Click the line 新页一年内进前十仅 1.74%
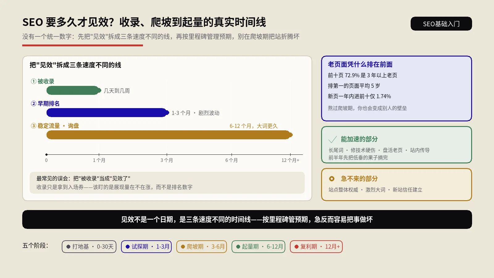The image size is (494, 278). tap(359, 96)
